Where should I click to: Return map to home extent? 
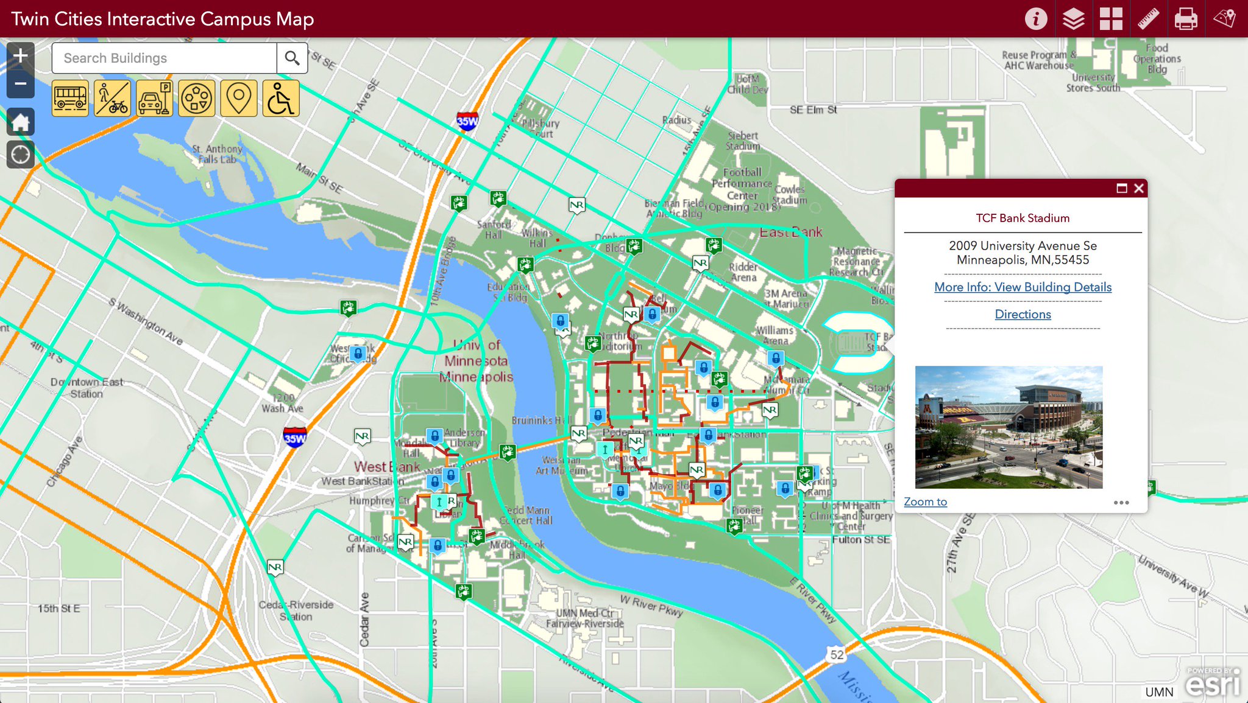20,122
